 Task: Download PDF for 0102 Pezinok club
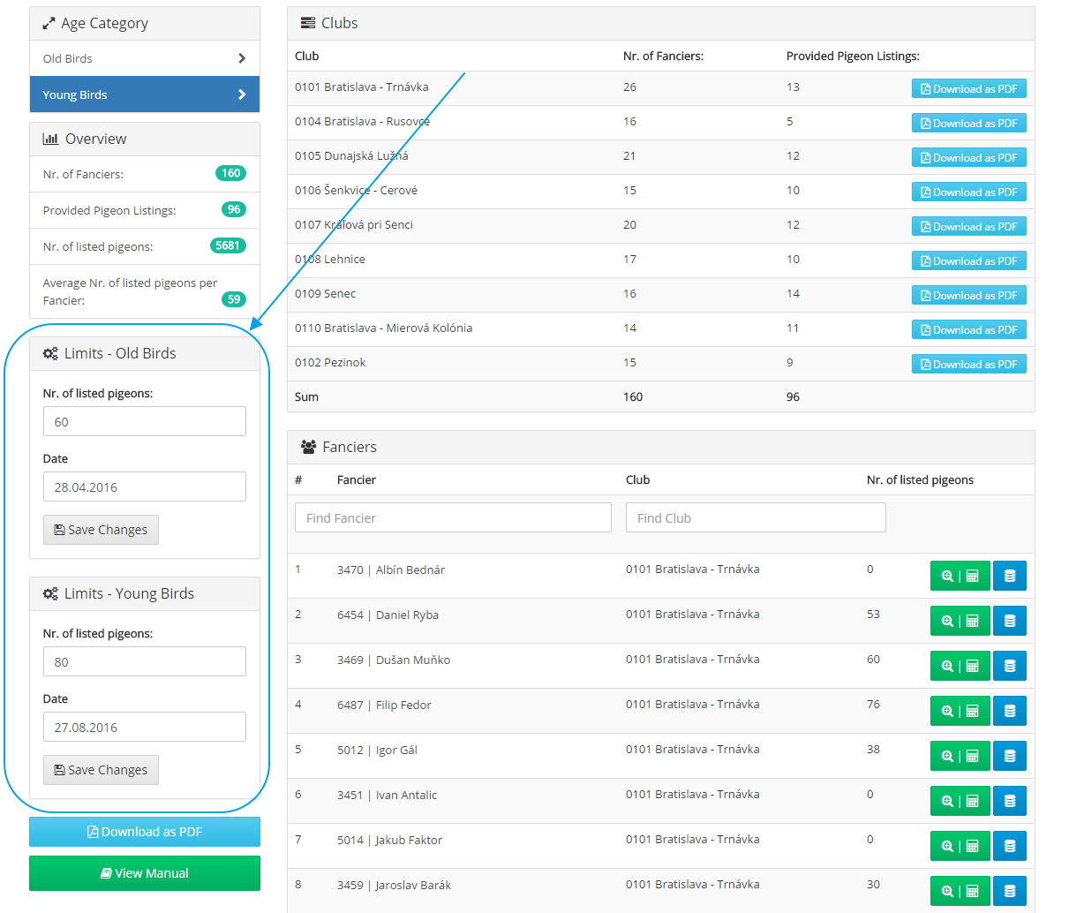click(968, 364)
